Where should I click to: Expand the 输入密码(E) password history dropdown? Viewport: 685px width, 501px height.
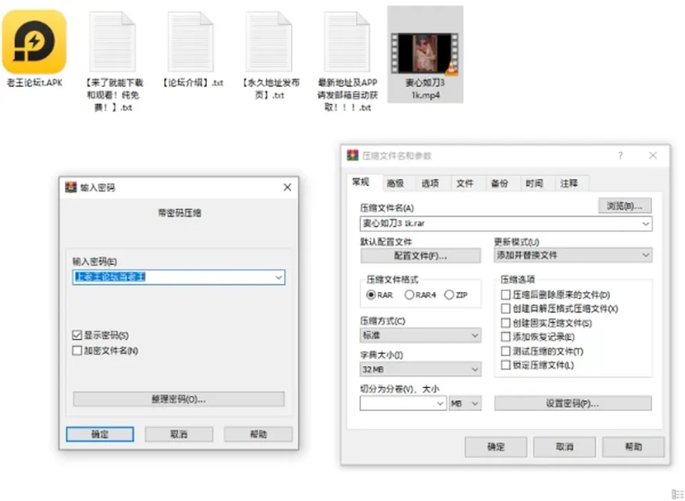[x=279, y=278]
